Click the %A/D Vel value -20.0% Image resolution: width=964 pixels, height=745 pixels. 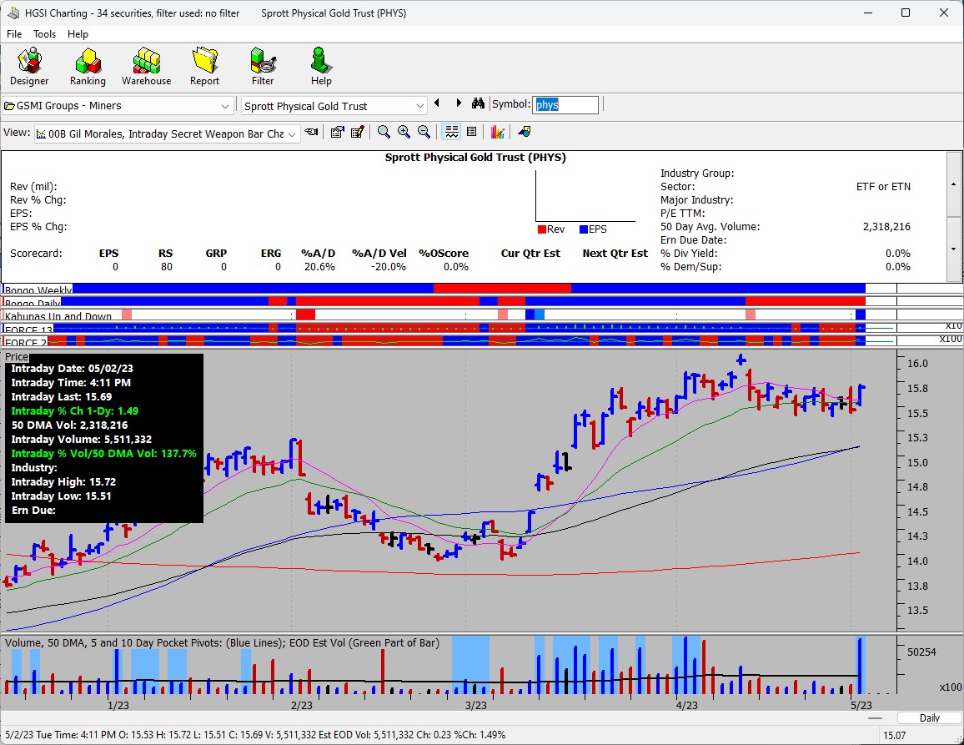point(389,267)
